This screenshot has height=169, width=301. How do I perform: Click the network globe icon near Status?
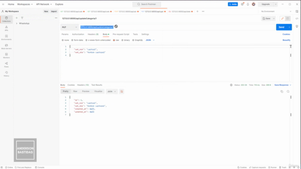231,85
